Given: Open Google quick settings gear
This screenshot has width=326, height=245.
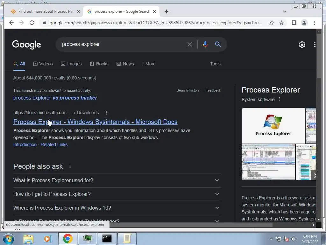Looking at the screenshot, I should pyautogui.click(x=302, y=44).
